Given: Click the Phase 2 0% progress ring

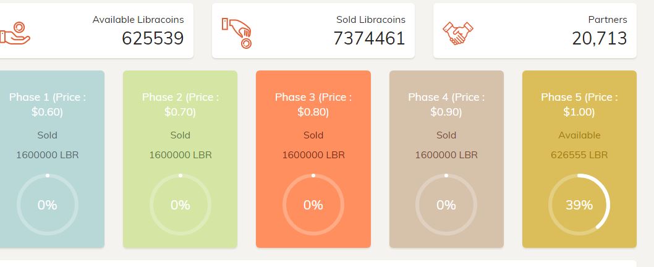Looking at the screenshot, I should pyautogui.click(x=180, y=205).
